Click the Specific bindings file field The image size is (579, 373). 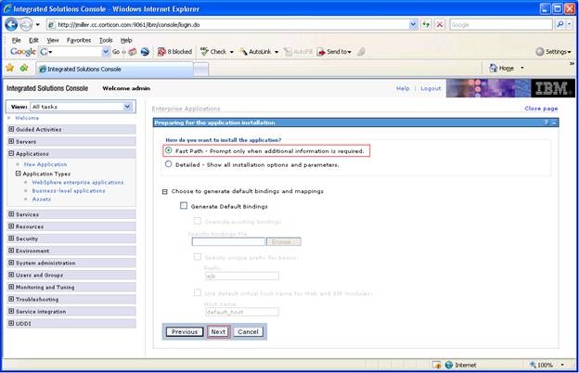228,241
